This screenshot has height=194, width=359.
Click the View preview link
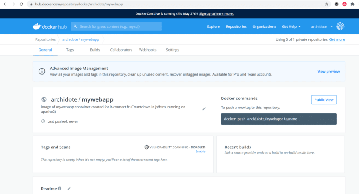pyautogui.click(x=328, y=72)
